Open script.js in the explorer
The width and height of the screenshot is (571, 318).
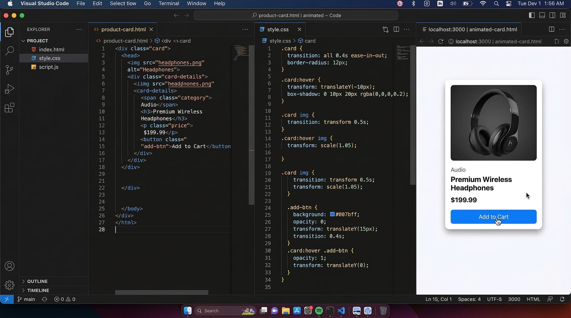pos(49,67)
